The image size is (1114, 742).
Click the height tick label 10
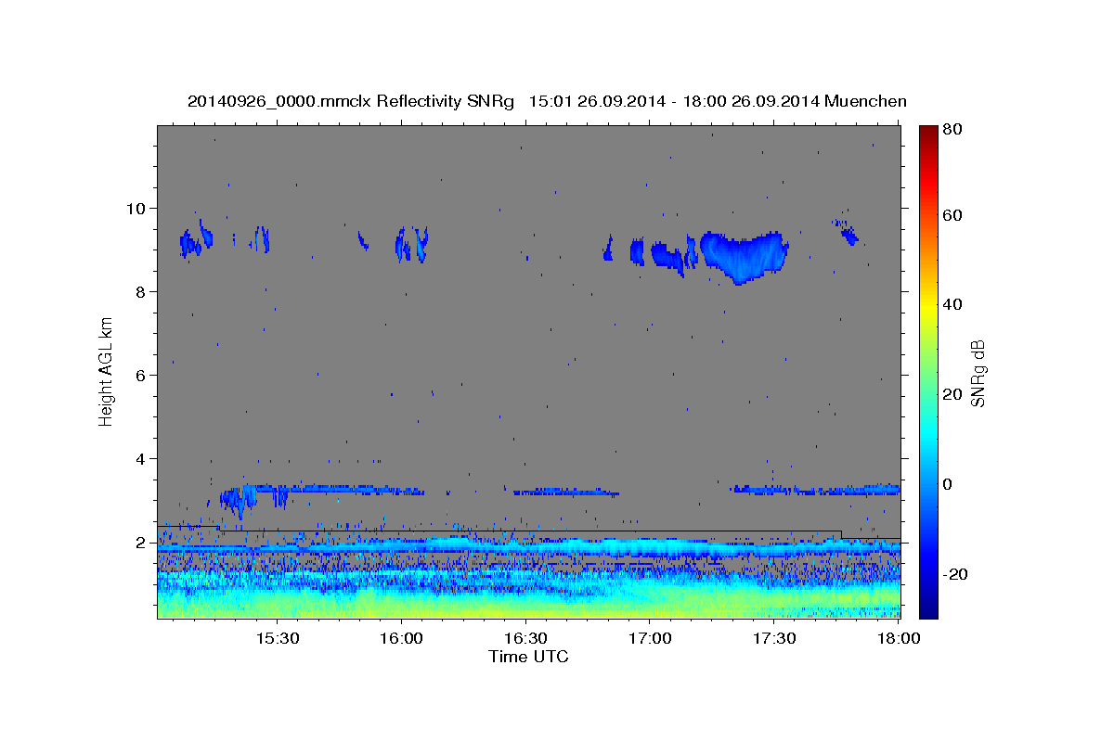(138, 208)
